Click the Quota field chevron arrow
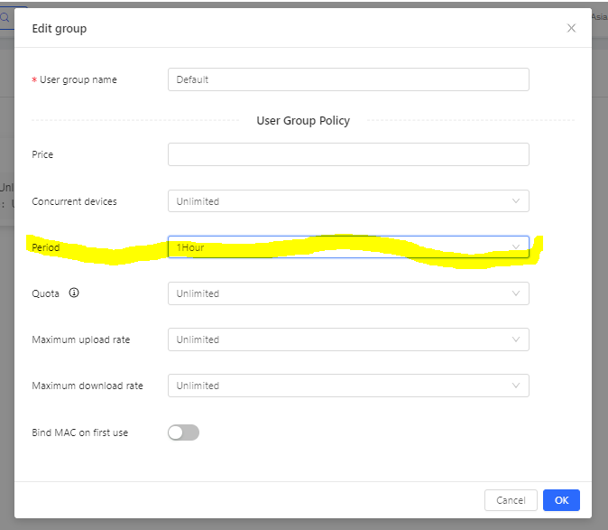The width and height of the screenshot is (608, 530). click(516, 293)
